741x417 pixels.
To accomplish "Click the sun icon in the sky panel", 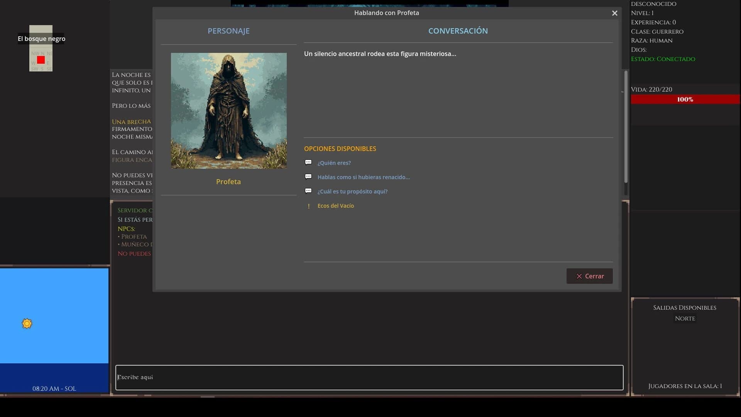I will click(27, 324).
